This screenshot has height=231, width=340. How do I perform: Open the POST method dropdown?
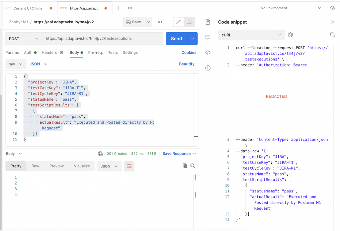click(x=24, y=39)
